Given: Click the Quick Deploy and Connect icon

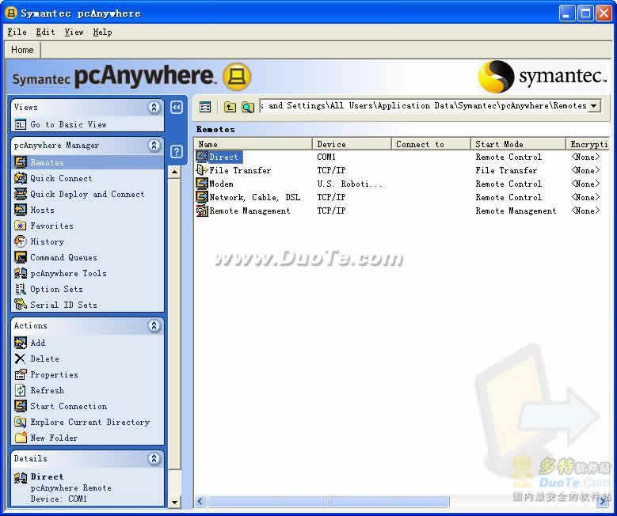Looking at the screenshot, I should pyautogui.click(x=21, y=194).
